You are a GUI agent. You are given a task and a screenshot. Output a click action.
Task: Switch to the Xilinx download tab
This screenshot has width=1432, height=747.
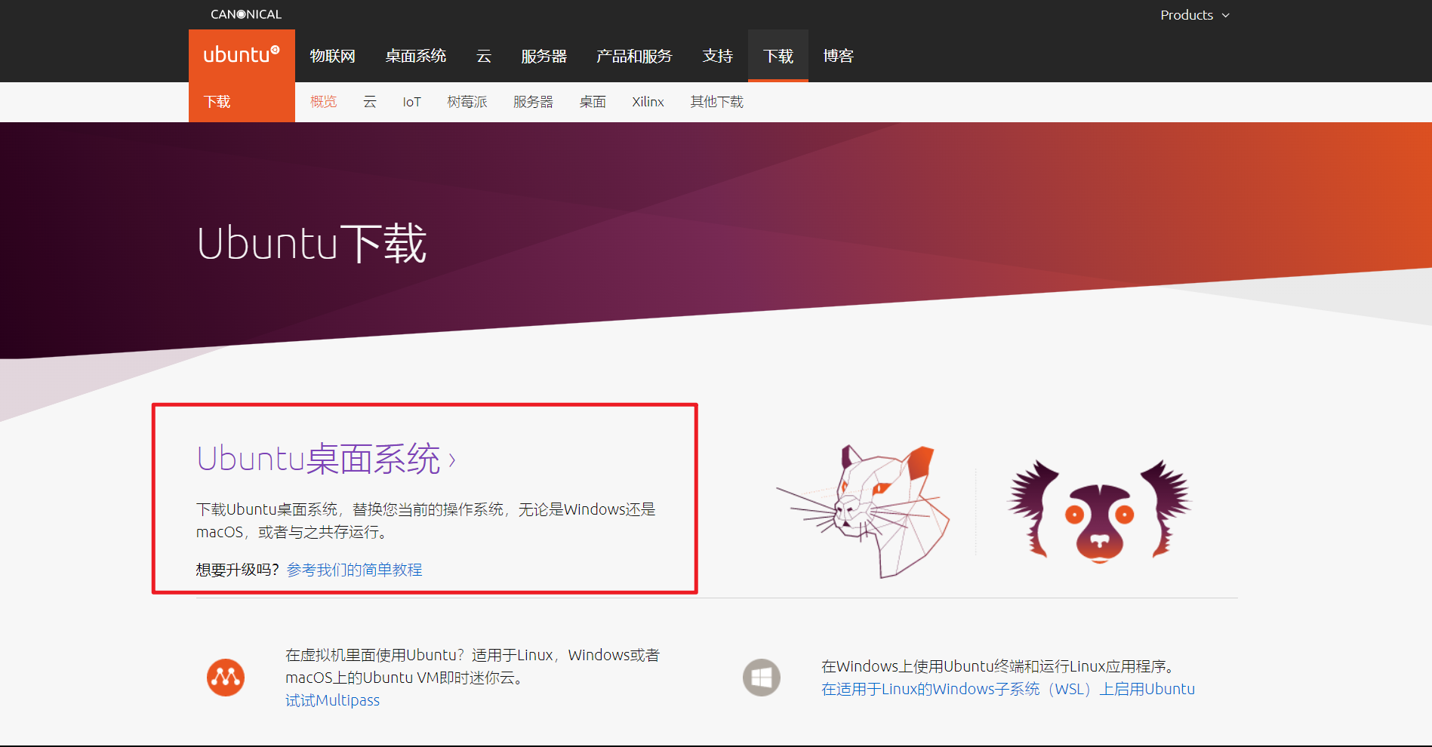tap(648, 101)
